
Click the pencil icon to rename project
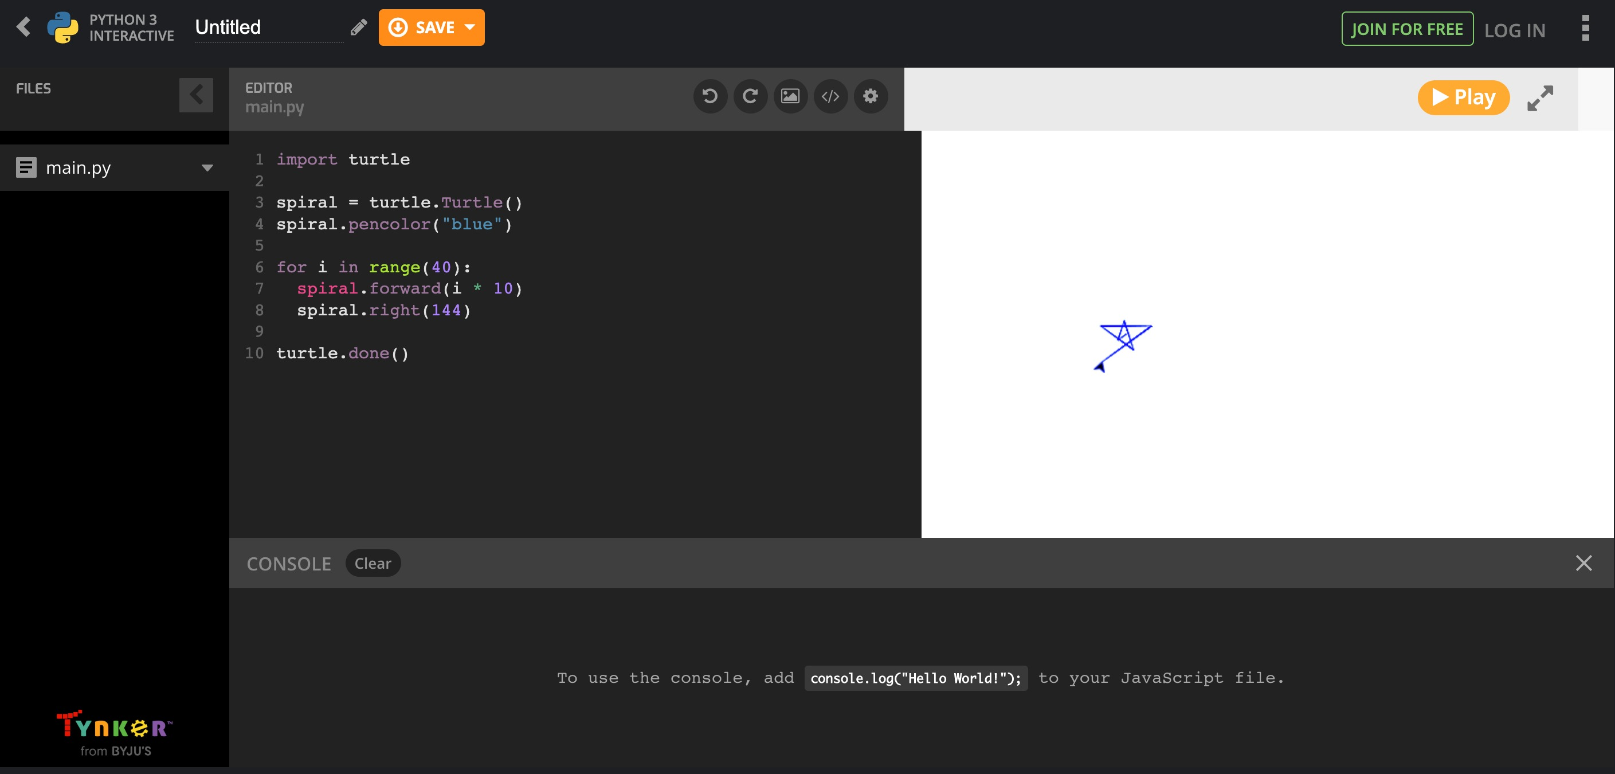359,28
